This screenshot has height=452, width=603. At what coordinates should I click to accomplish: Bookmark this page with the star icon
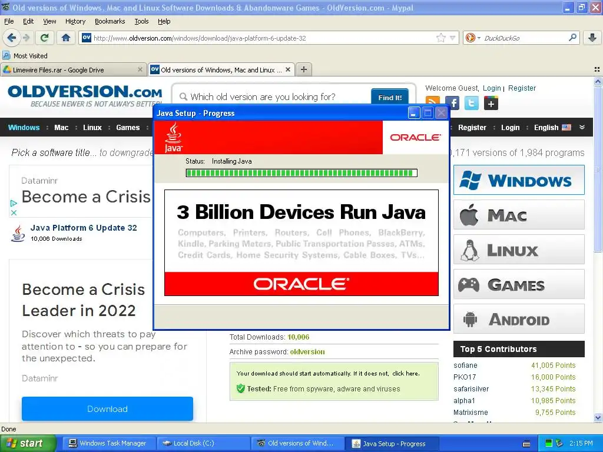(440, 38)
